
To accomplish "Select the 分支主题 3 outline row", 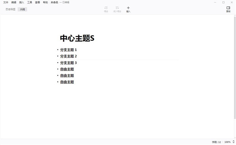I will [68, 63].
